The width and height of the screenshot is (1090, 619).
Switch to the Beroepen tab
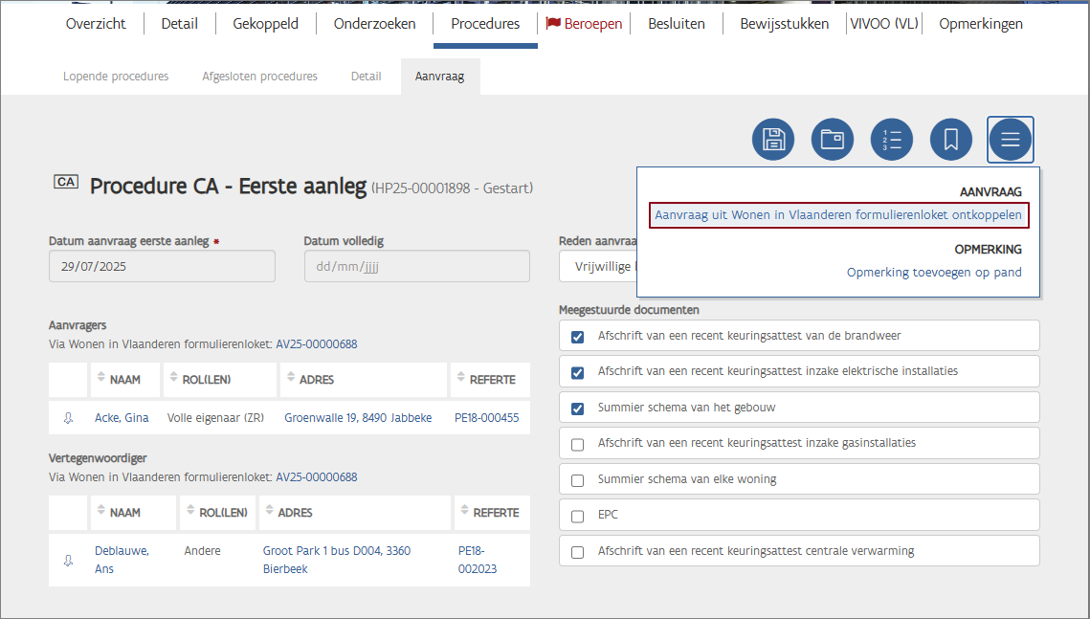pyautogui.click(x=584, y=24)
